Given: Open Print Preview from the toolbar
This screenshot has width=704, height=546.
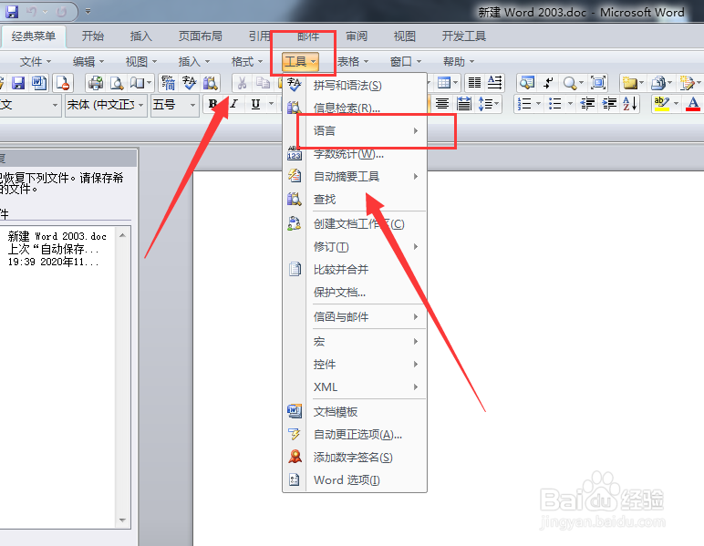Looking at the screenshot, I should point(117,83).
